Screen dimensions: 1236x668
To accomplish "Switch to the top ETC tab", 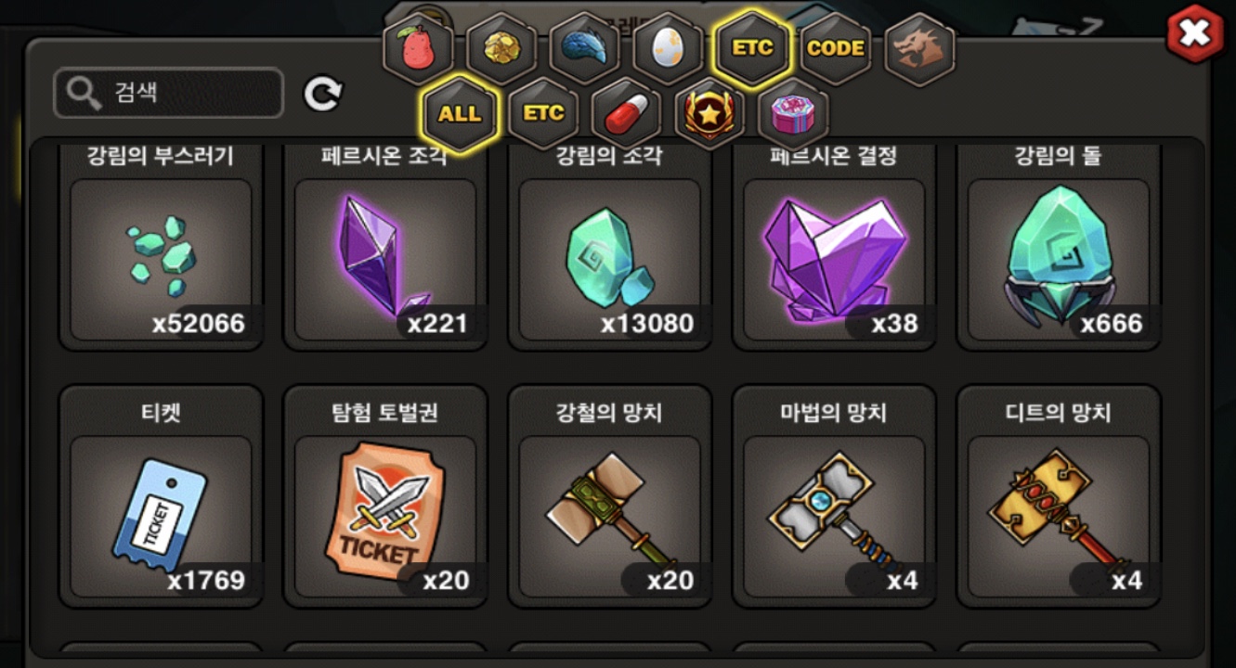I will pos(752,48).
